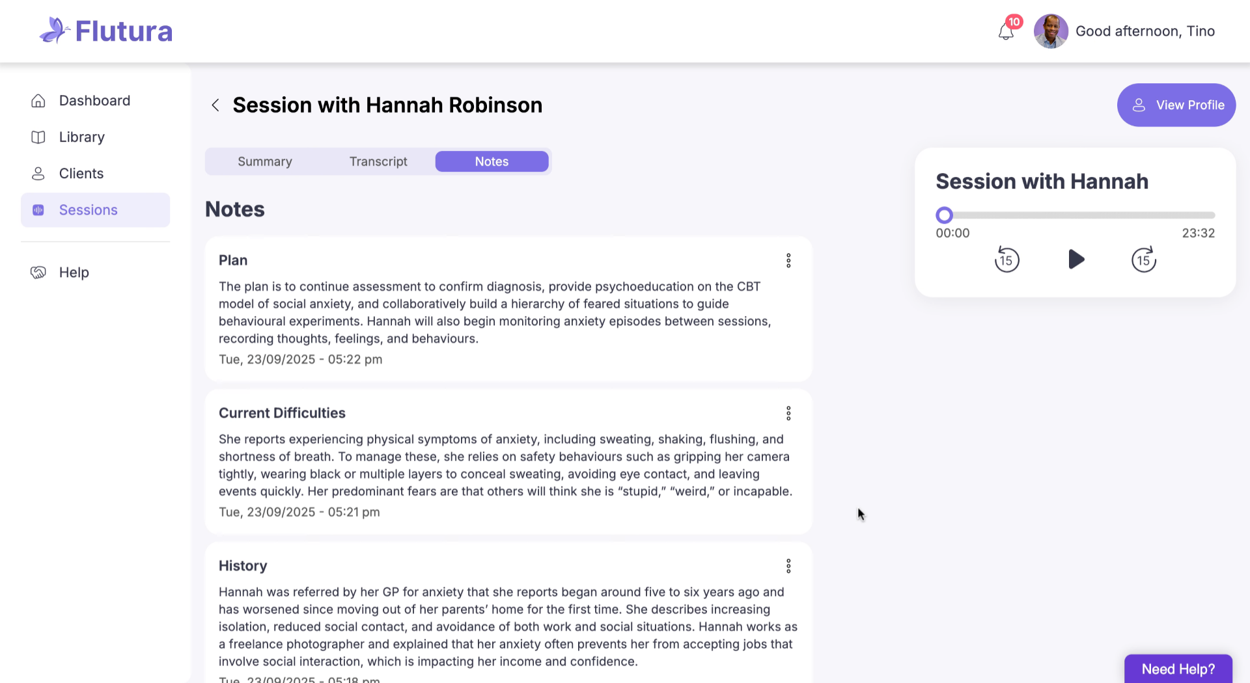Open Current Difficulties note options menu
Image resolution: width=1250 pixels, height=683 pixels.
[x=788, y=414]
